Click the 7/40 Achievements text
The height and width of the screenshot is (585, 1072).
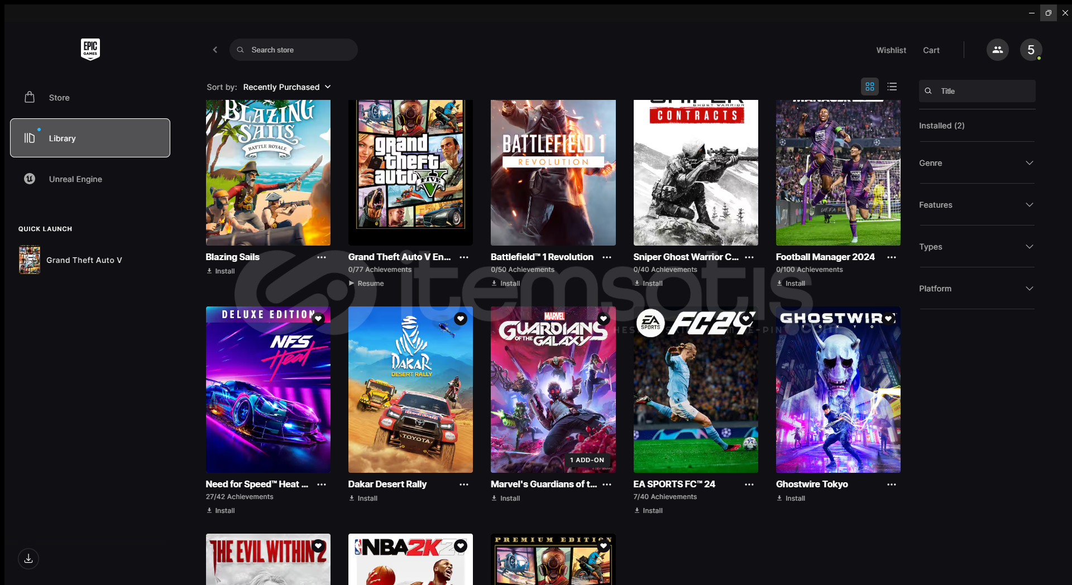pos(665,497)
